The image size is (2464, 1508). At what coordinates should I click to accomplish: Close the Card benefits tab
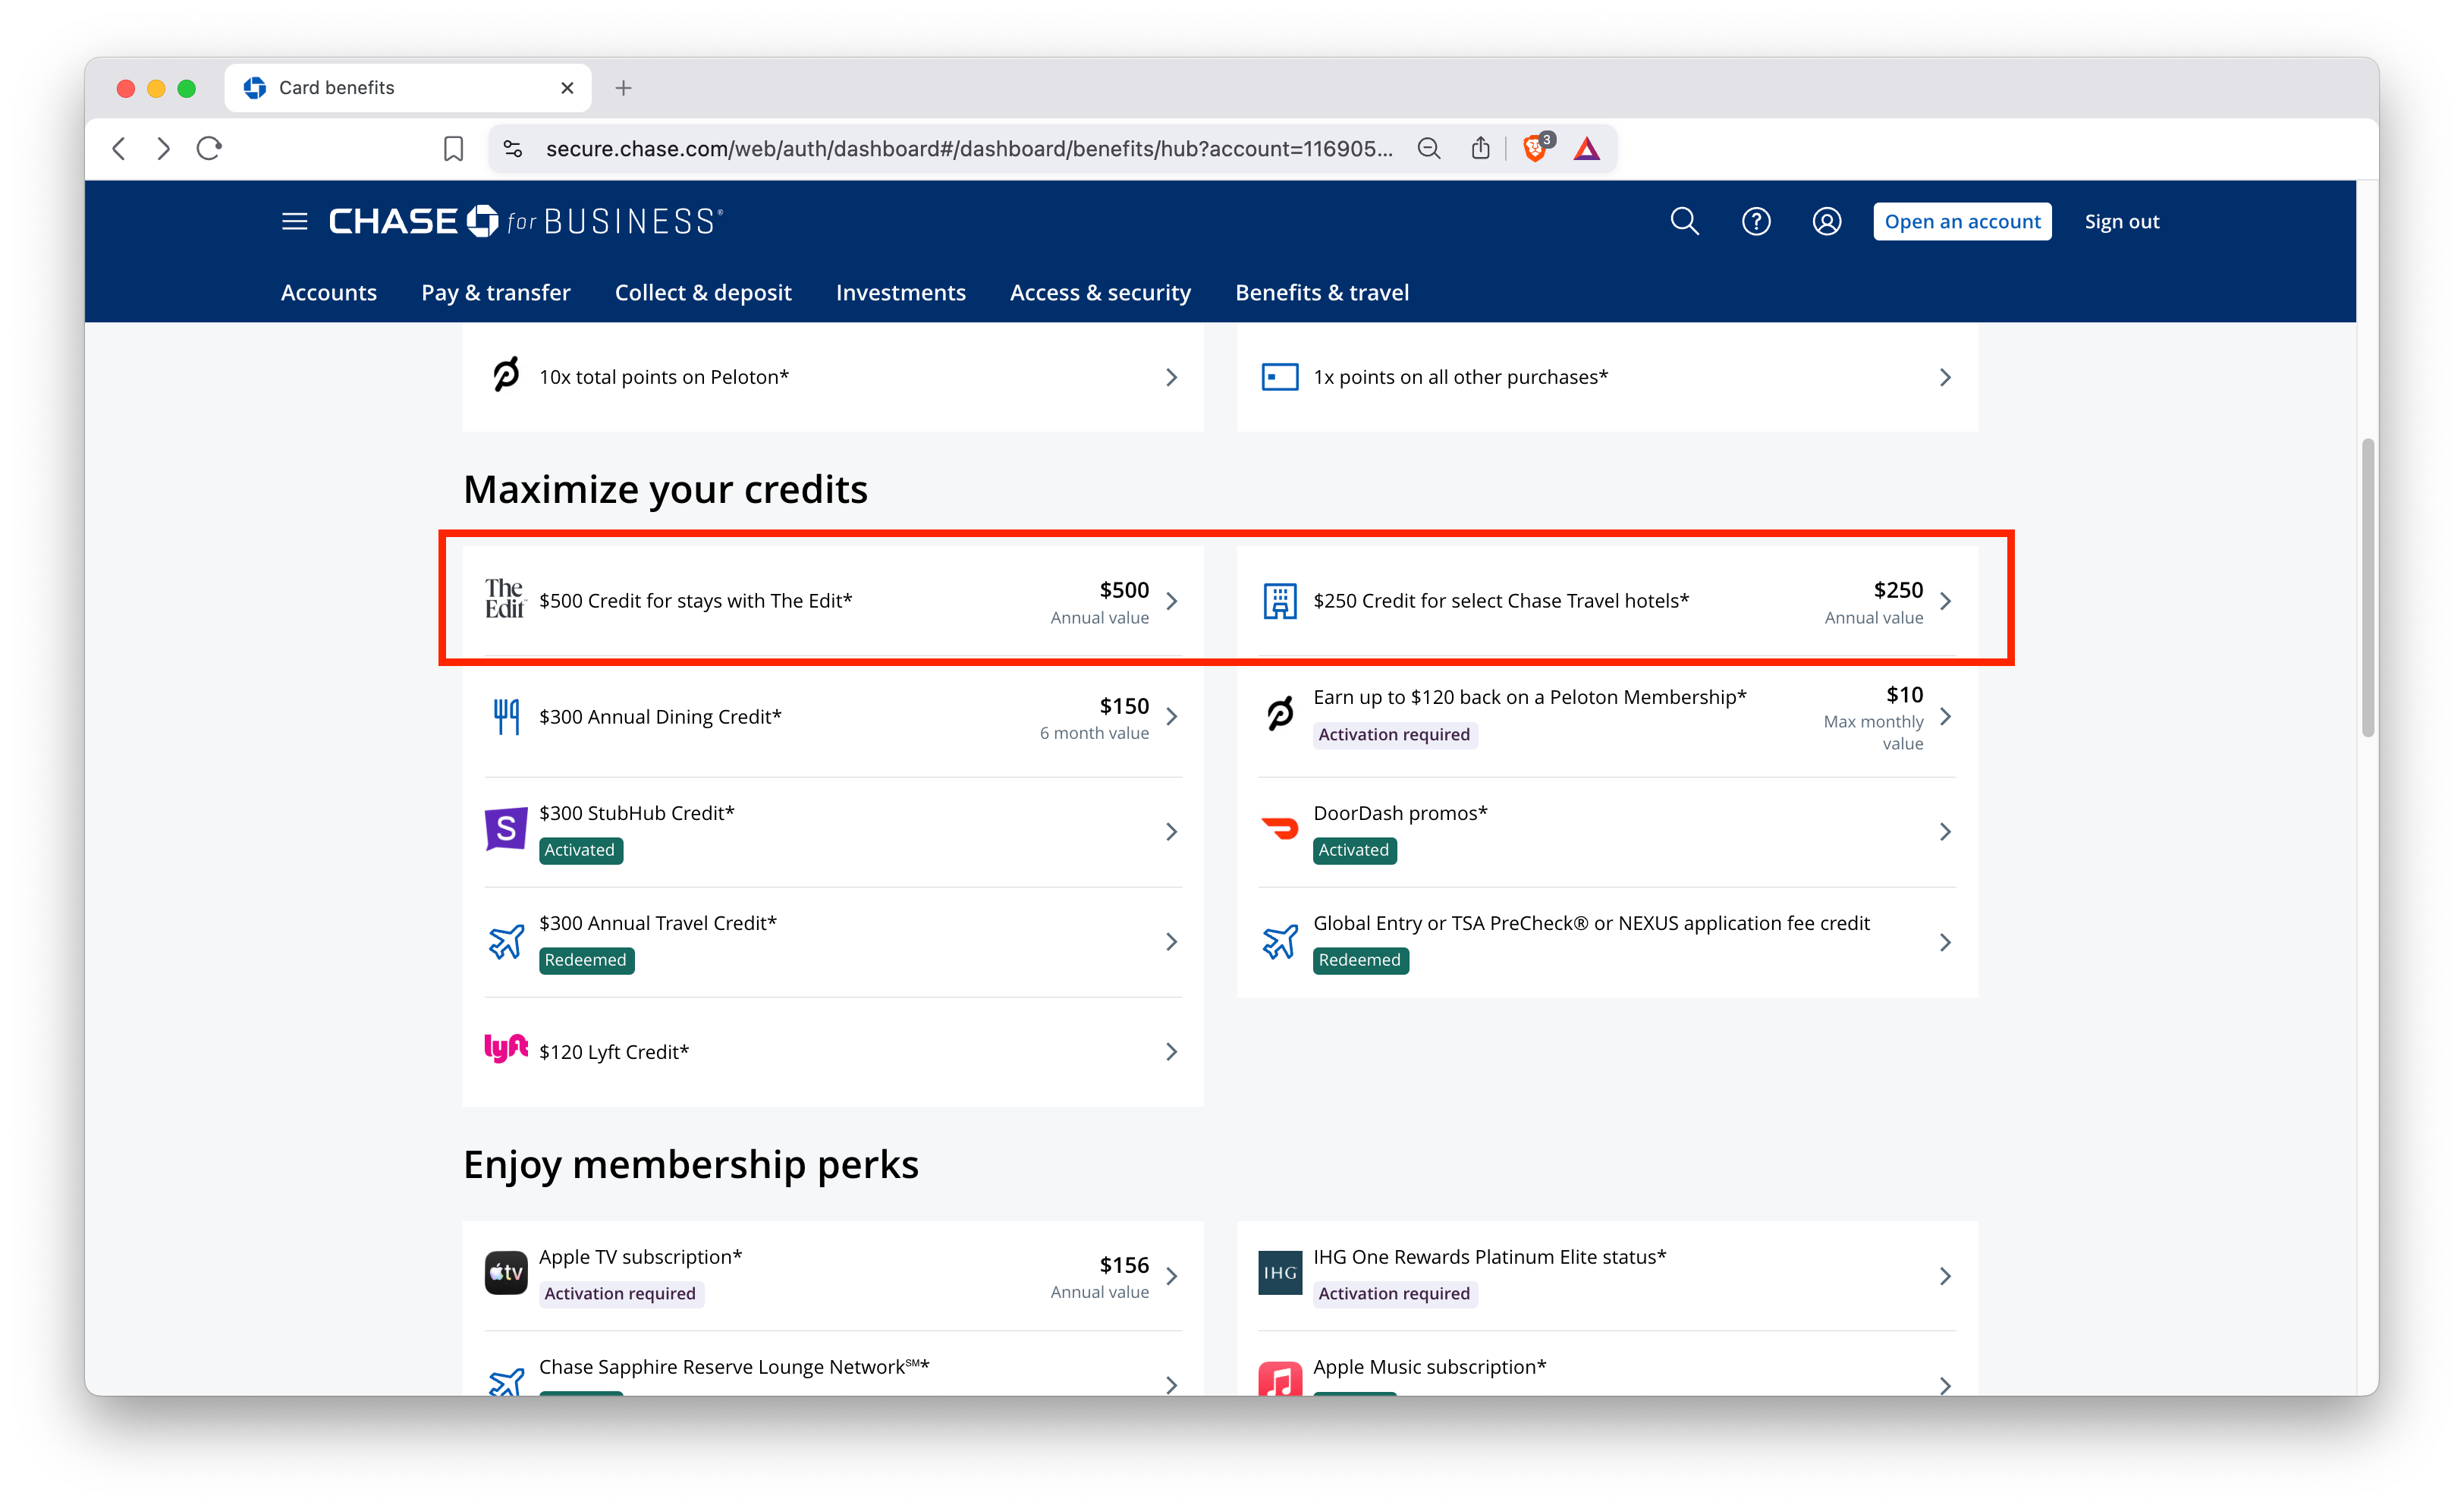pyautogui.click(x=567, y=88)
